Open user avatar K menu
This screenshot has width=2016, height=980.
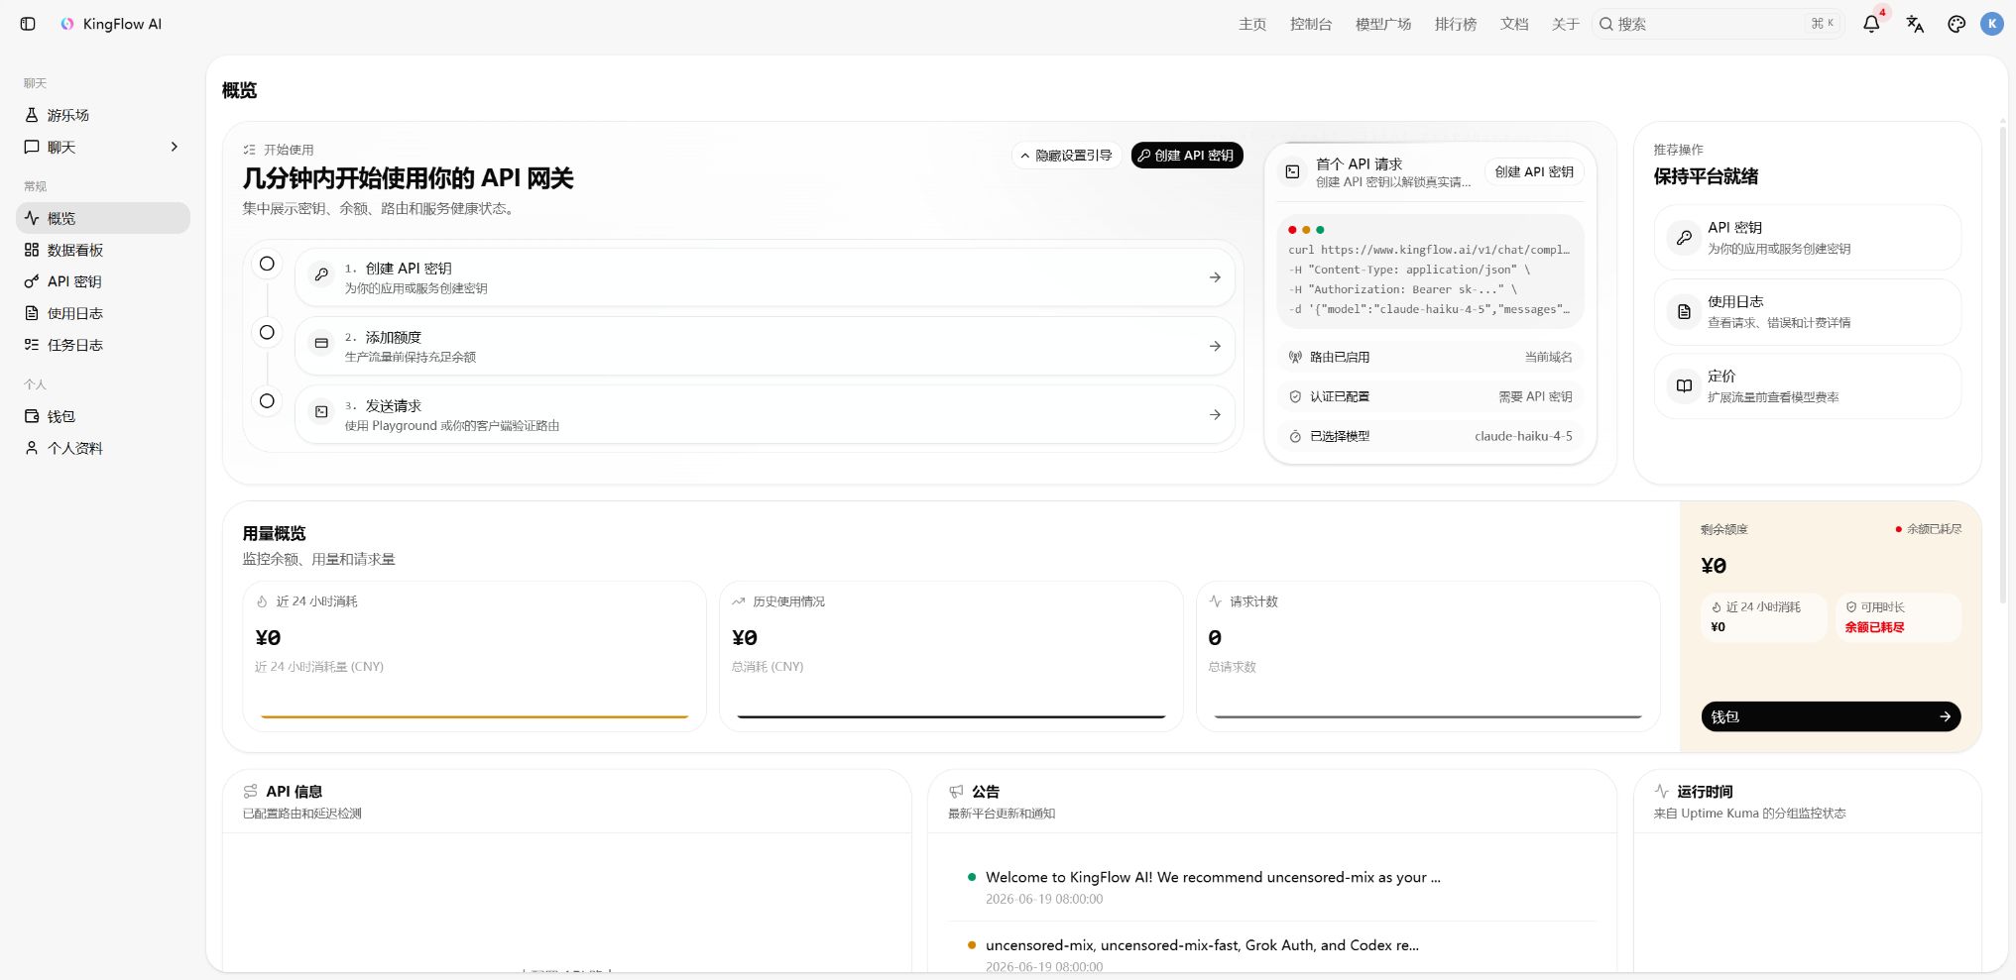pyautogui.click(x=1992, y=25)
